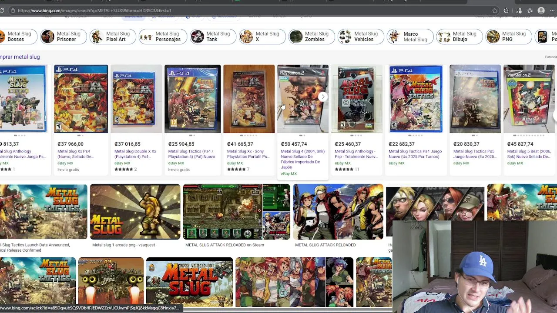Open Metal Slug Tactics Ps4 Juego Nuevo image
The height and width of the screenshot is (313, 557).
point(416,99)
